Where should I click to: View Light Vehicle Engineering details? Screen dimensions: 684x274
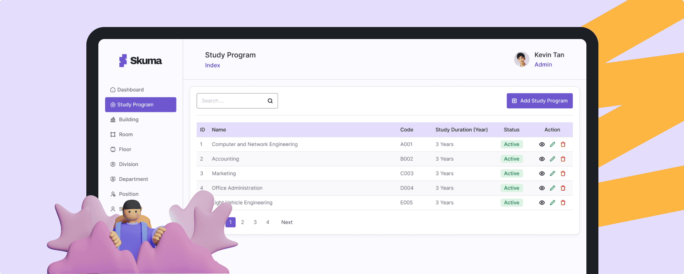pos(542,203)
